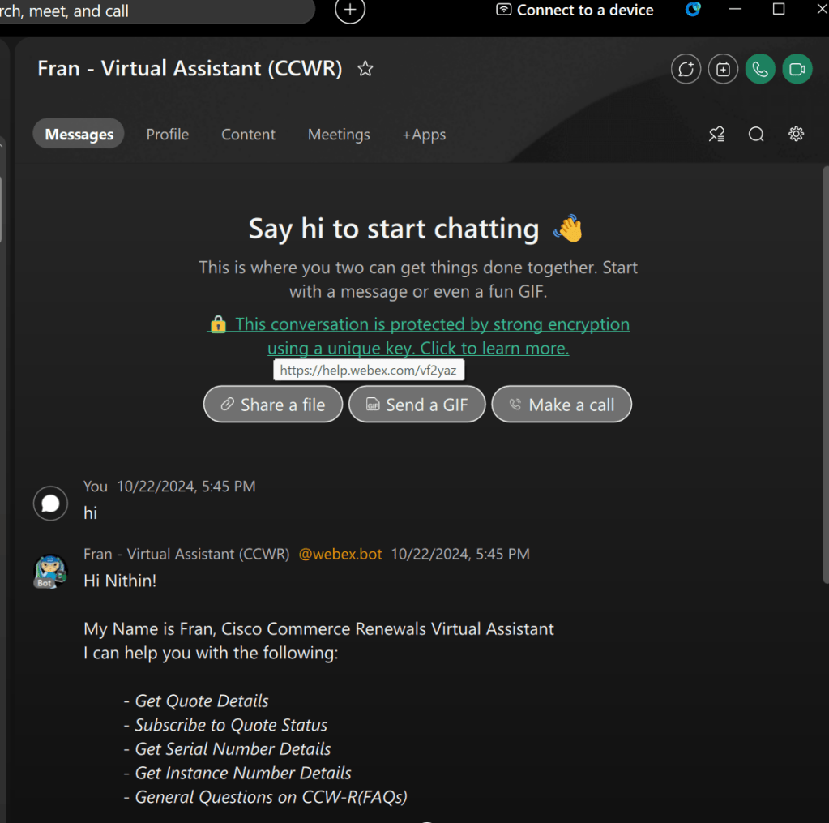Image resolution: width=829 pixels, height=823 pixels.
Task: Click the plus button to create something new
Action: tap(349, 11)
